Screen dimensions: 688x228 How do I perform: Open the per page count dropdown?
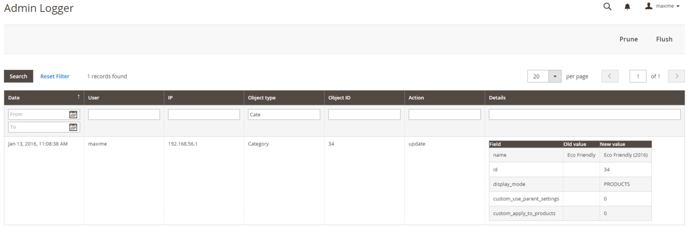(x=554, y=76)
